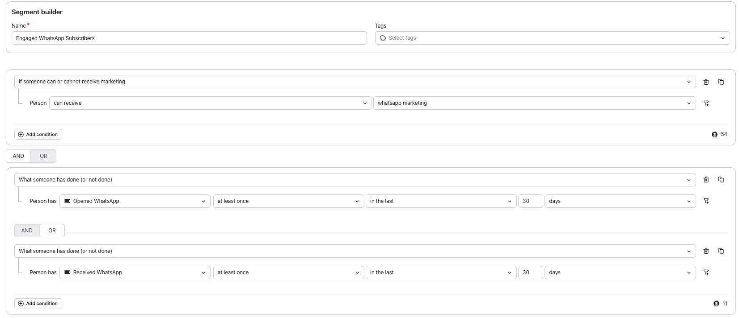
Task: Click the segment Name input field
Action: point(189,38)
